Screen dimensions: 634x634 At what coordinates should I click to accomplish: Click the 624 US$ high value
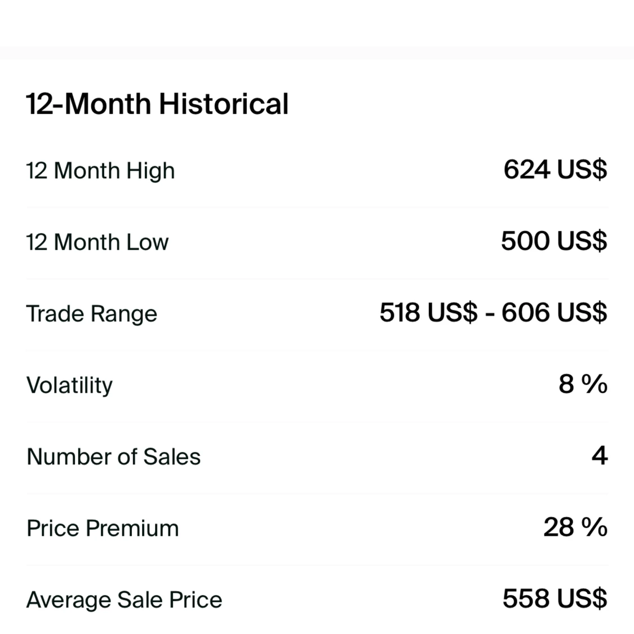pos(555,169)
